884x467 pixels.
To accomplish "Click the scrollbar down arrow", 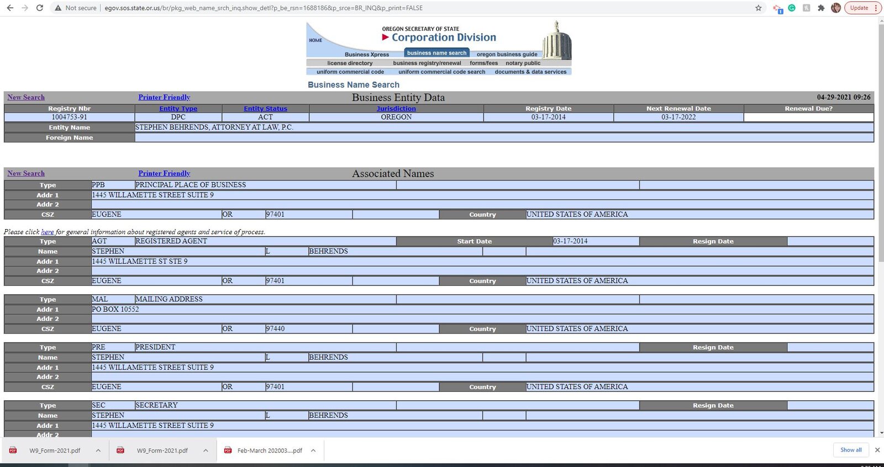I will click(881, 433).
